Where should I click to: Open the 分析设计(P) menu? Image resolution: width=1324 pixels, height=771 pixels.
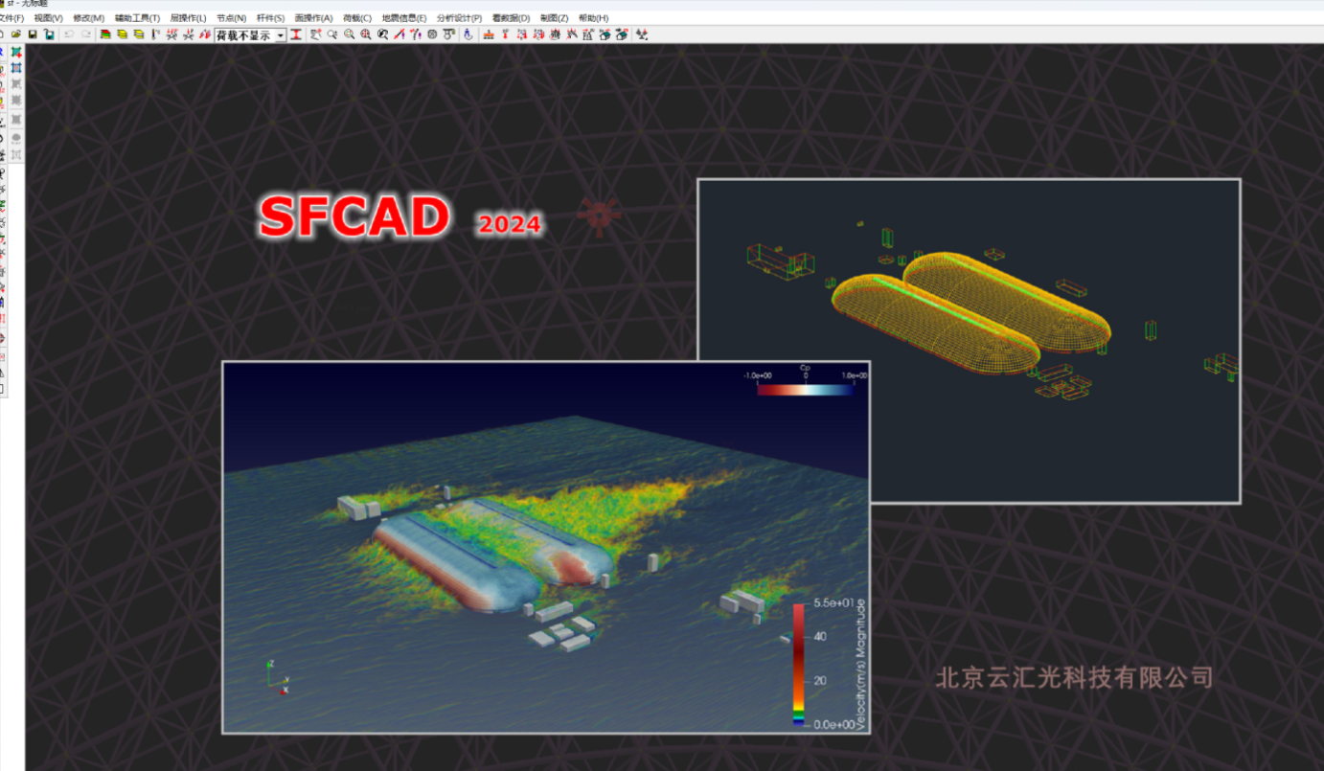pyautogui.click(x=459, y=18)
